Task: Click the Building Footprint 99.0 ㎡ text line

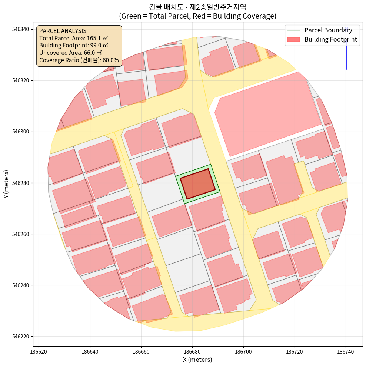Action: 73,46
